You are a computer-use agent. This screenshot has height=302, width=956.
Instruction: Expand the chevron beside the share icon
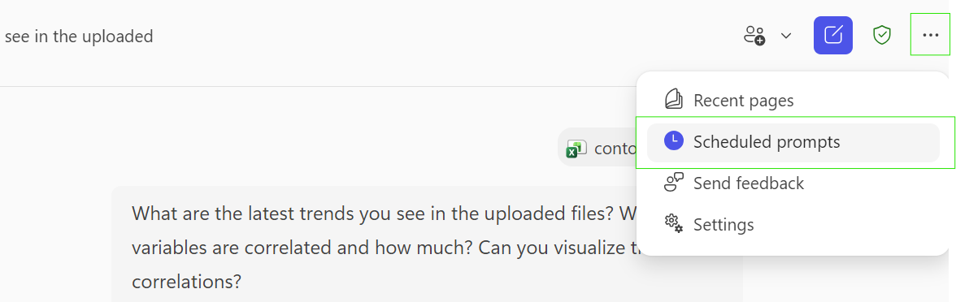point(786,36)
